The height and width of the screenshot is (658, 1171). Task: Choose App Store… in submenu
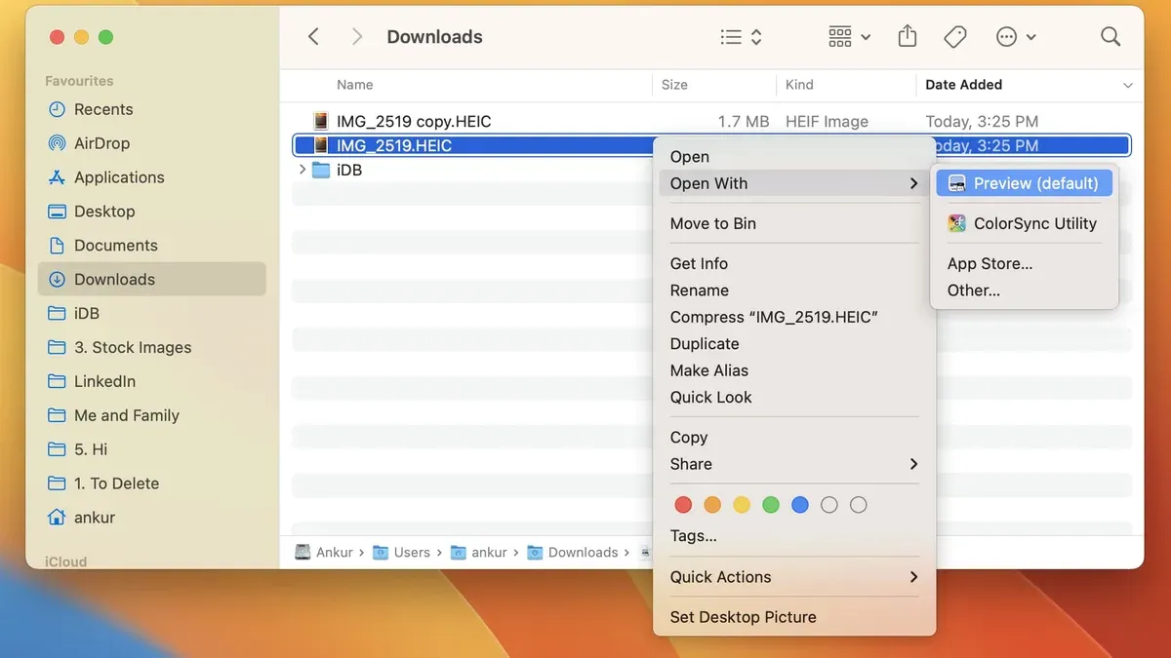point(1024,263)
